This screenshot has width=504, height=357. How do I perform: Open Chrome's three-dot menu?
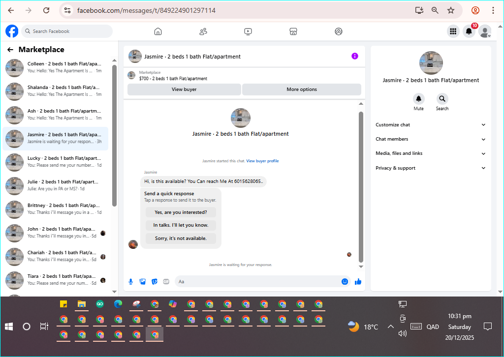point(493,10)
